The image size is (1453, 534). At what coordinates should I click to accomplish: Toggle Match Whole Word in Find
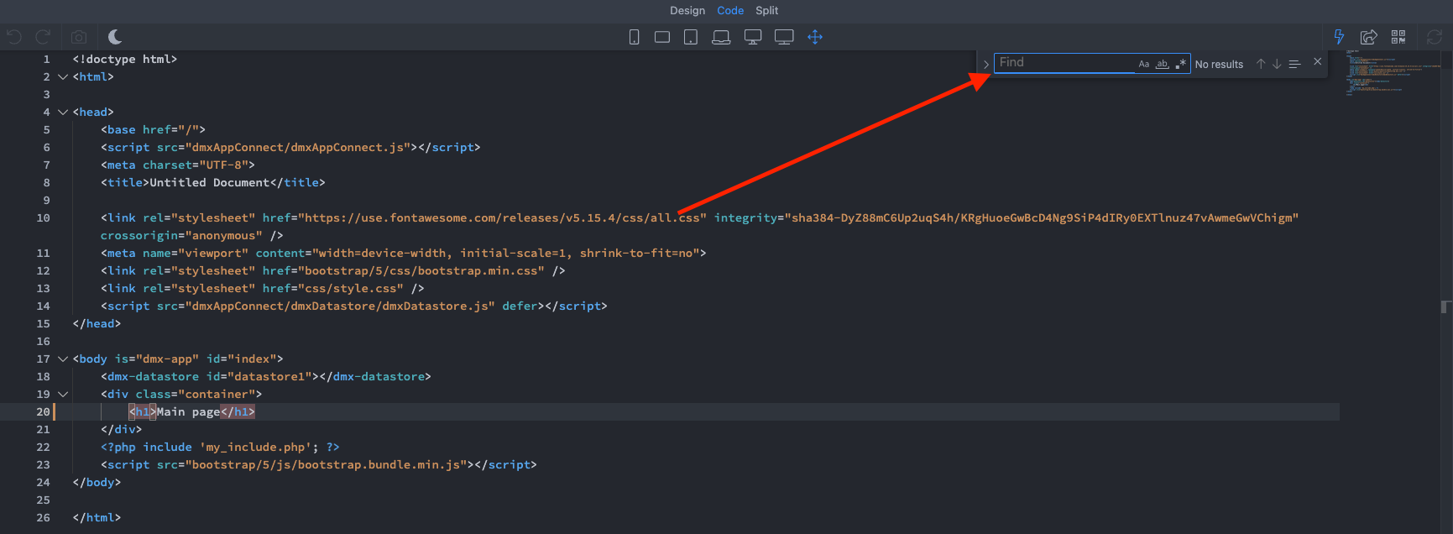[x=1163, y=64]
